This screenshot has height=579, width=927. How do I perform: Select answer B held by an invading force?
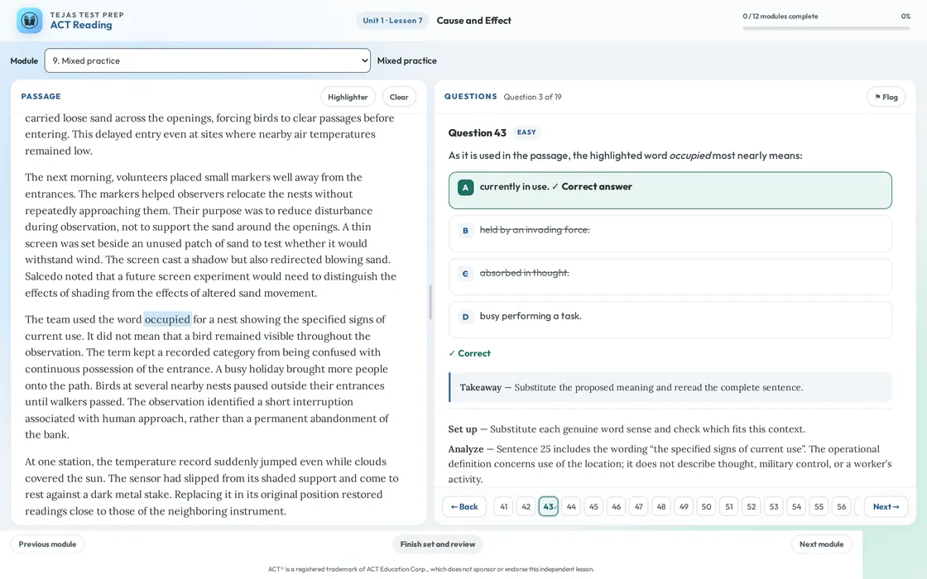[670, 233]
